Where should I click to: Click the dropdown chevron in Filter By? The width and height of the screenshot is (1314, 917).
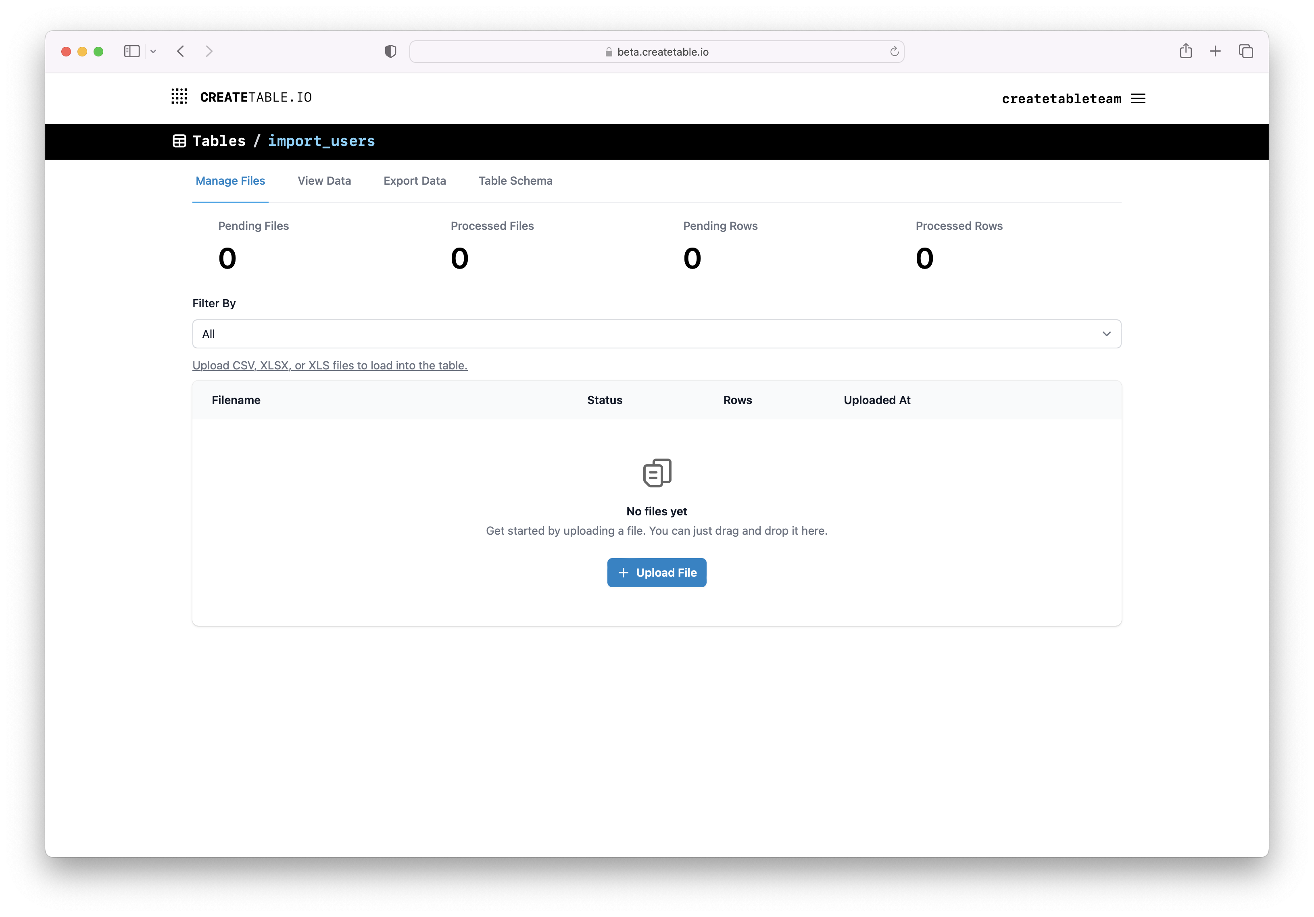(1106, 334)
